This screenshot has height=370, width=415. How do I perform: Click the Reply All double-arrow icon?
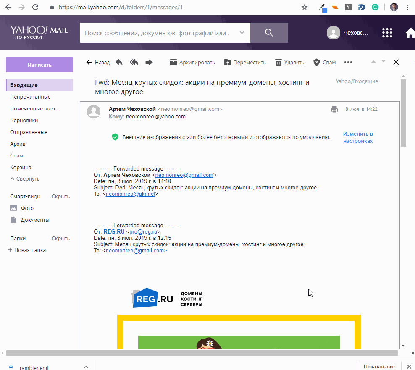point(134,63)
